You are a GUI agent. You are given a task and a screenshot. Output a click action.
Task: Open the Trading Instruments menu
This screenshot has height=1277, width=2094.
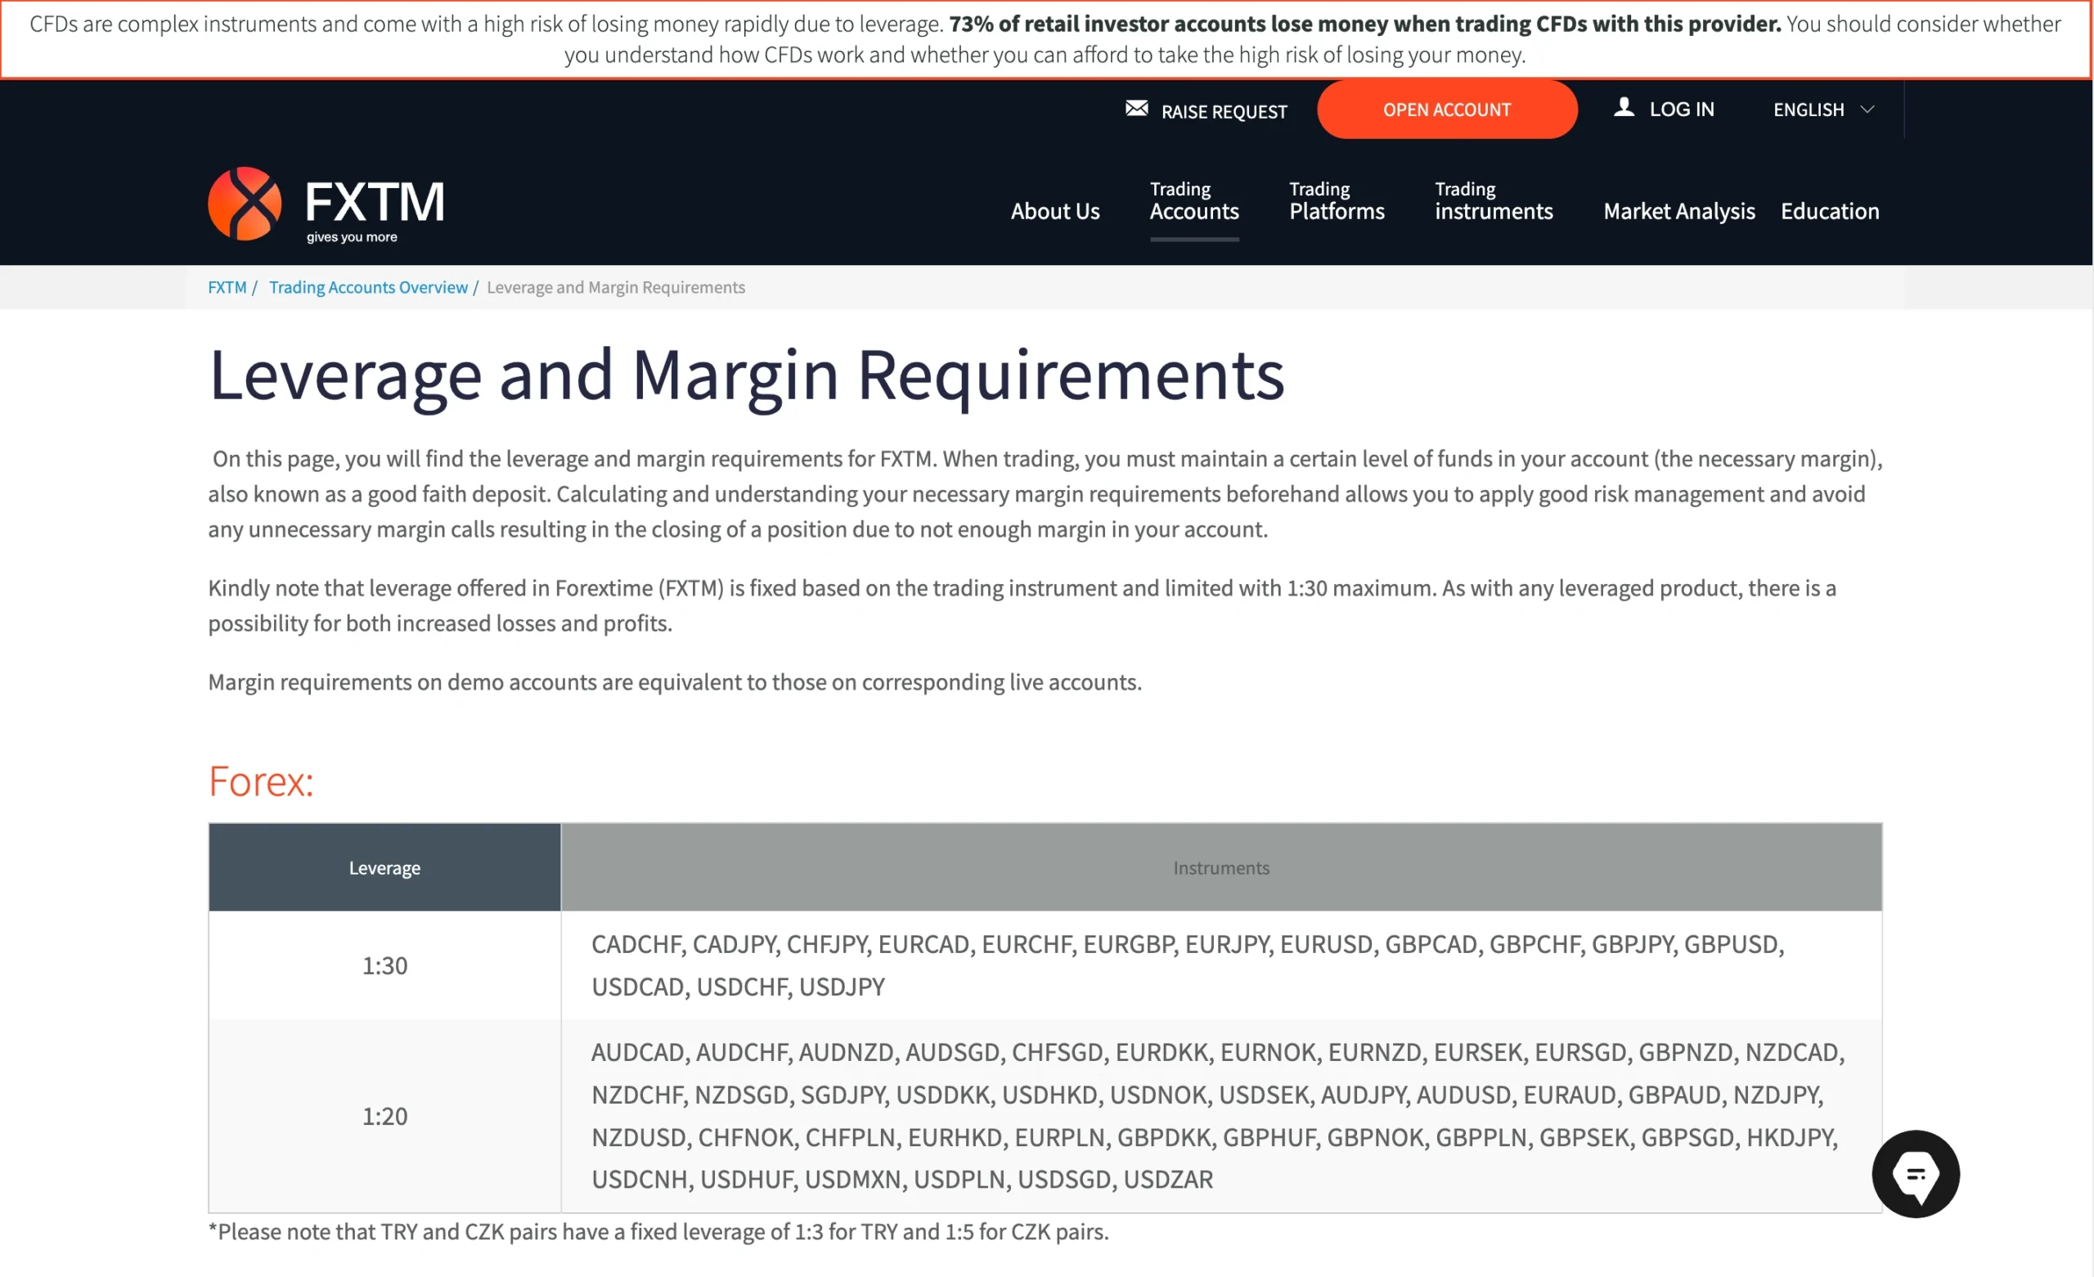[1493, 201]
